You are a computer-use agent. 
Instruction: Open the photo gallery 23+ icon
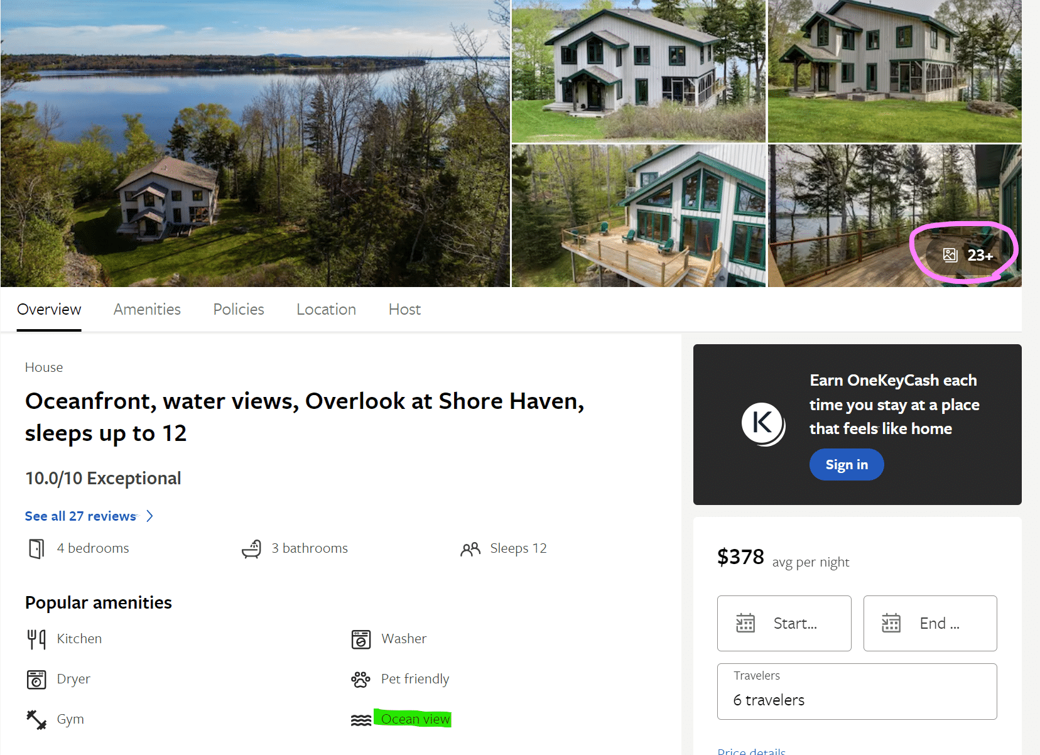(x=967, y=255)
